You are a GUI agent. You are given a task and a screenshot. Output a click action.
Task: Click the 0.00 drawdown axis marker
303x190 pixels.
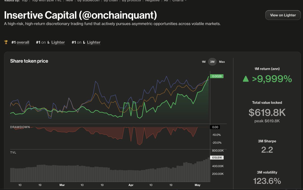coord(215,127)
